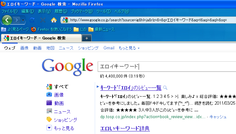The image size is (236, 134).
Task: Open a new tab with plus button
Action: tap(87, 38)
